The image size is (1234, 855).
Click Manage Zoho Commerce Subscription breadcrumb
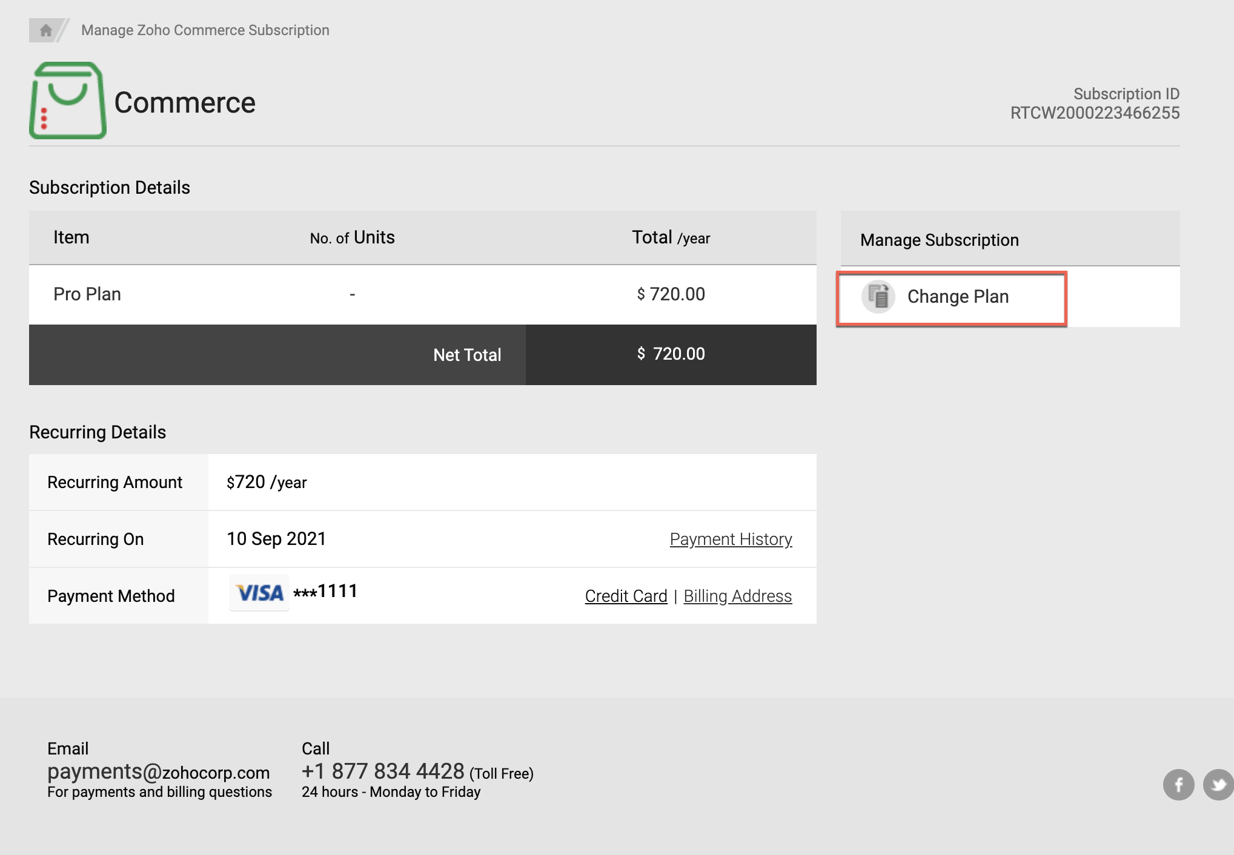[x=205, y=30]
